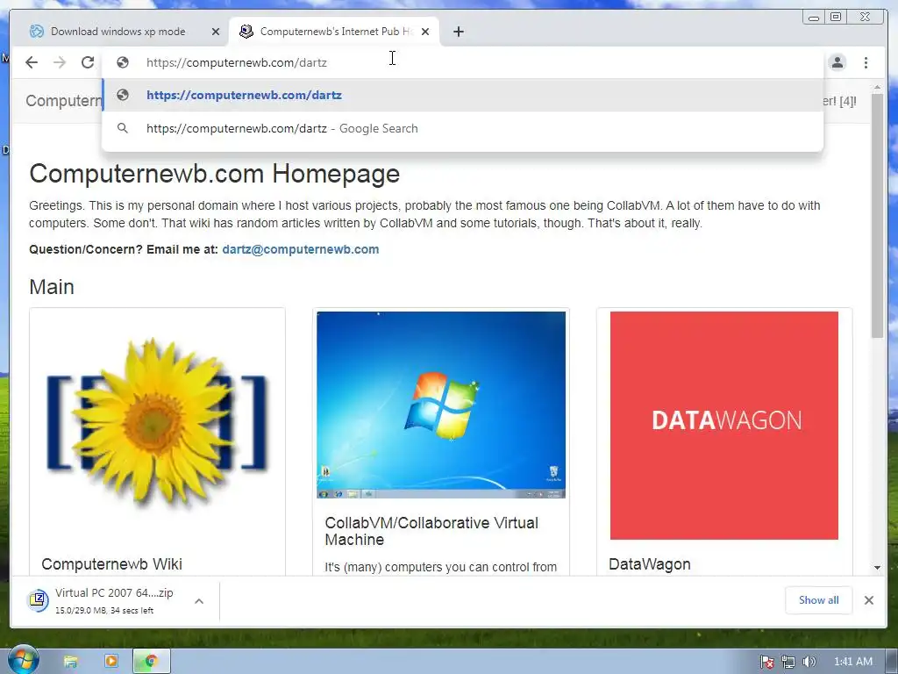Choose the dartz Google Search suggestion
The image size is (898, 674).
point(462,128)
